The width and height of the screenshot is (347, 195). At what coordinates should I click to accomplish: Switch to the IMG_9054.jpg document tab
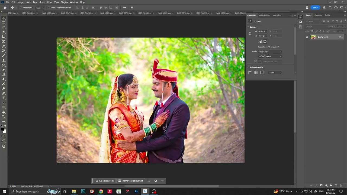pos(145,13)
